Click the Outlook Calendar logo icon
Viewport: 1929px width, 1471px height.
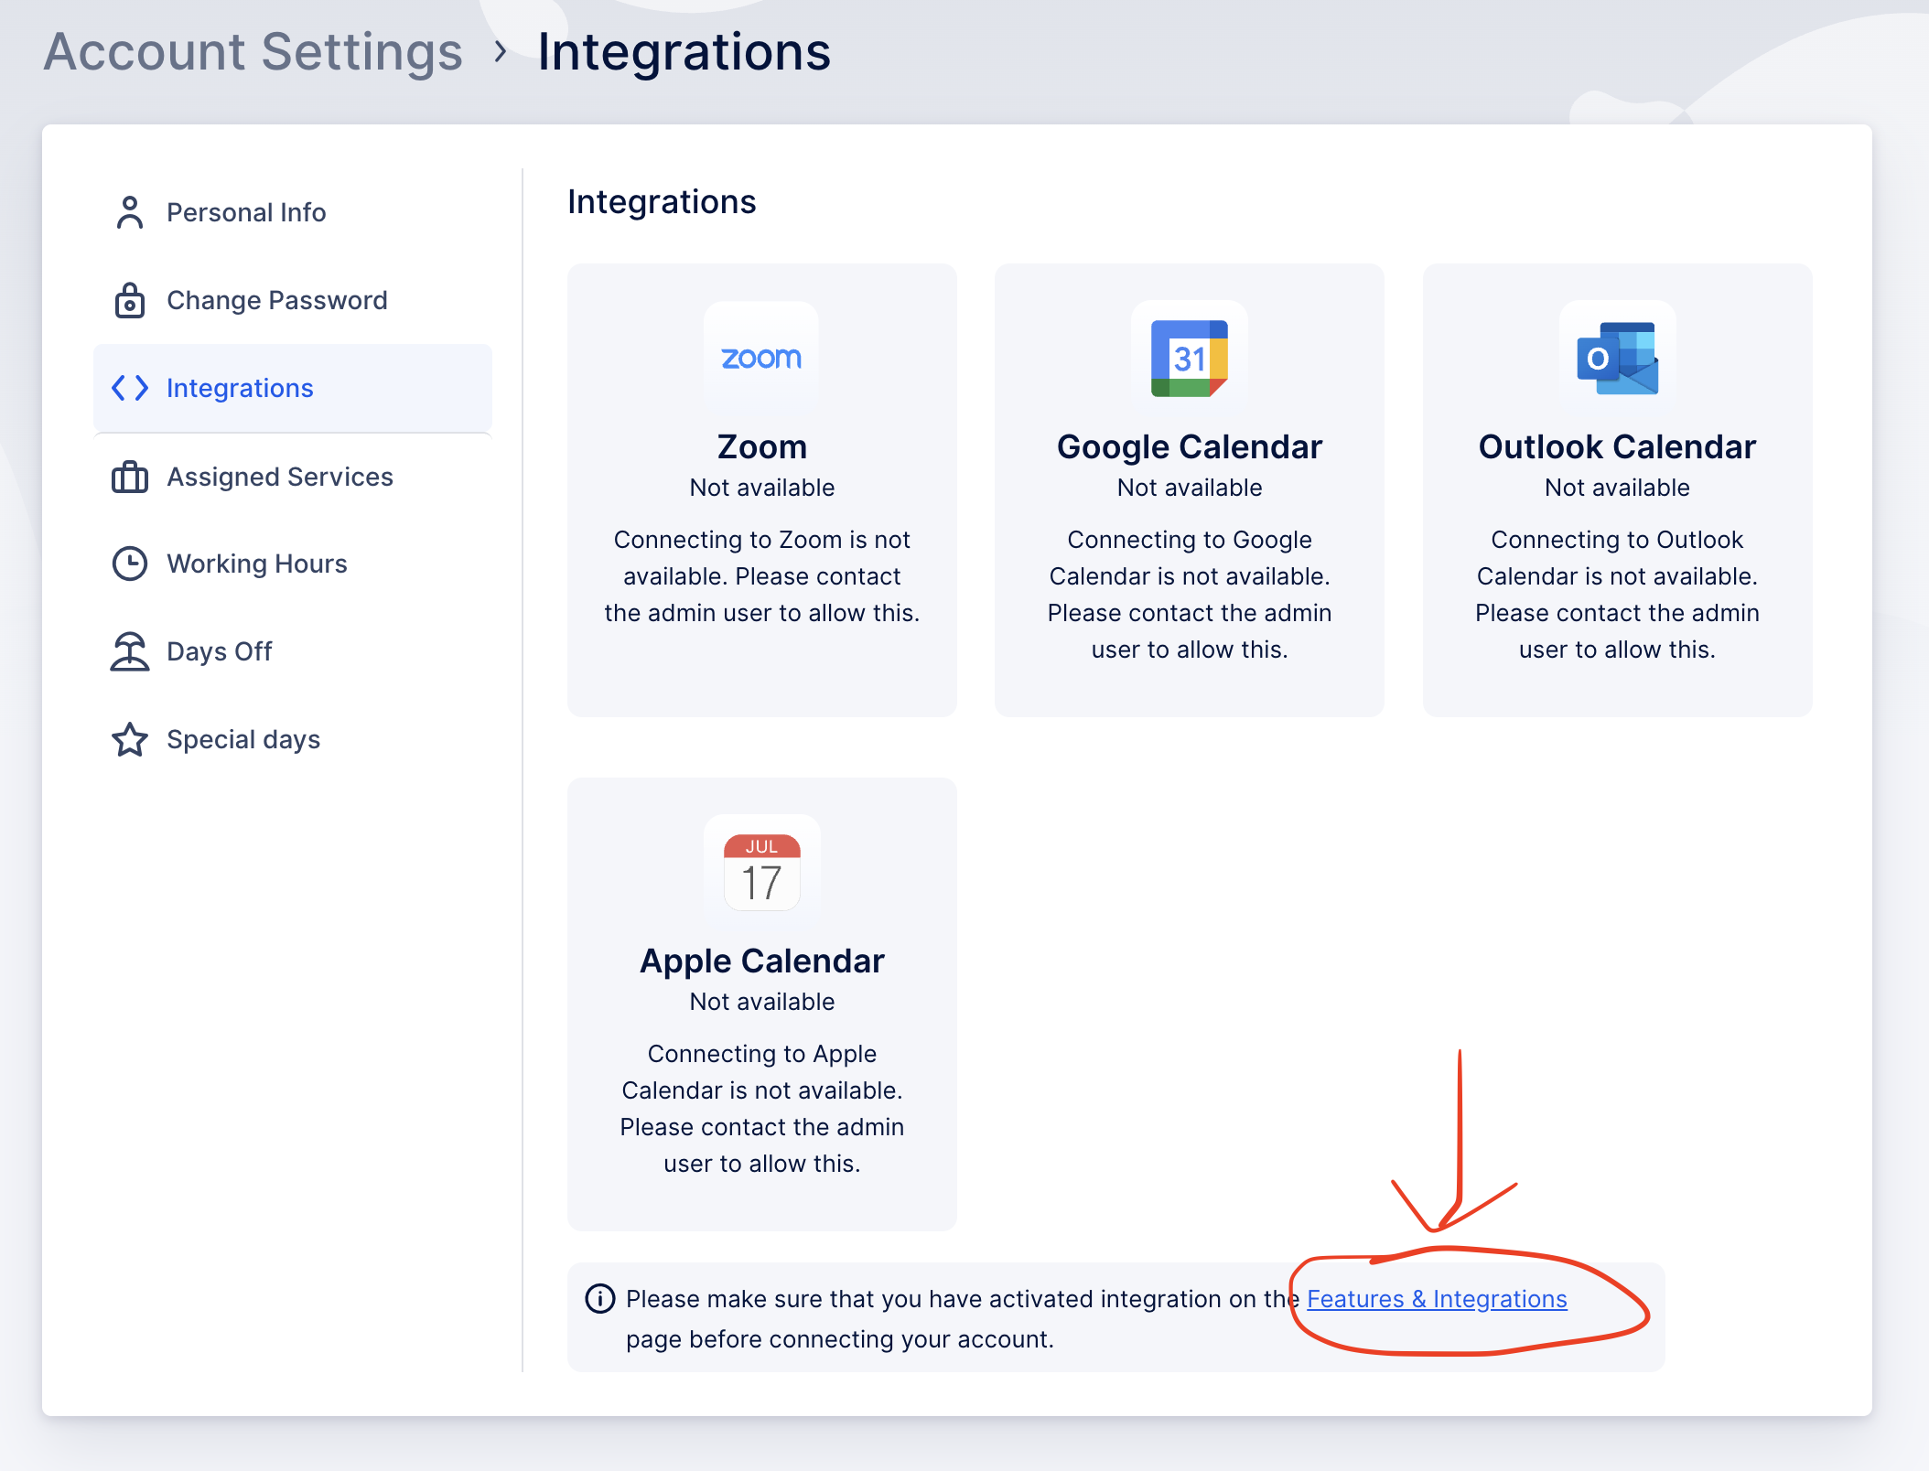pos(1617,359)
